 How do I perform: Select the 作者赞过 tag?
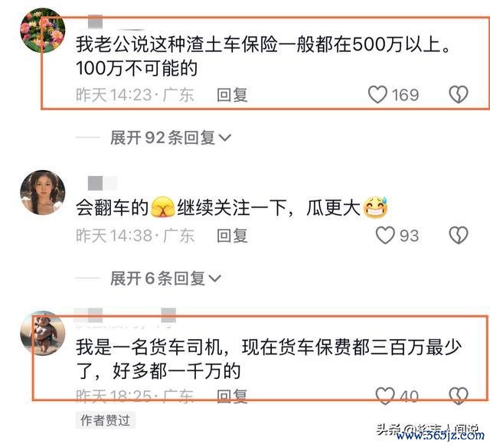pos(106,420)
